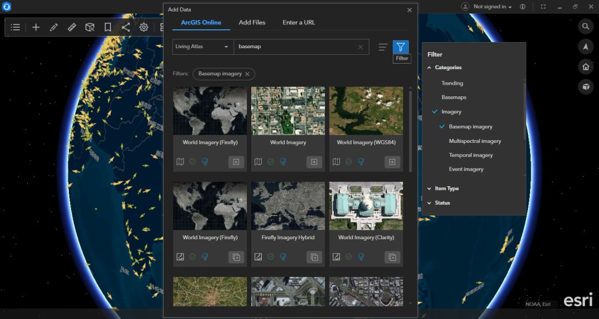Remove the Basemap imagery filter chip
The height and width of the screenshot is (319, 599).
click(x=247, y=74)
